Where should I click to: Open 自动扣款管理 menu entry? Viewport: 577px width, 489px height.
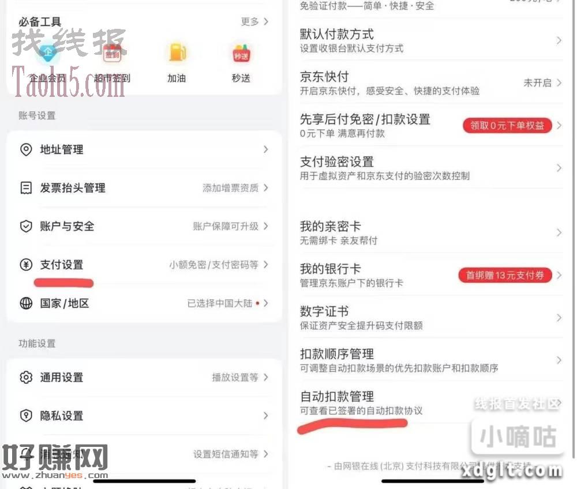click(431, 403)
